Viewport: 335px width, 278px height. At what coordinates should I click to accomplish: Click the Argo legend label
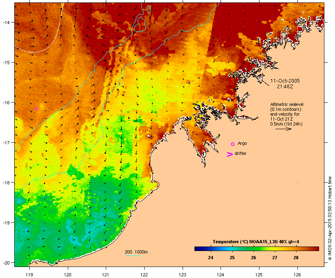[x=242, y=143]
